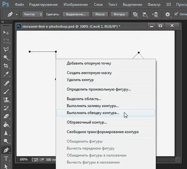
Task: Choose Выполнить заливку контура
Action: pos(106,106)
